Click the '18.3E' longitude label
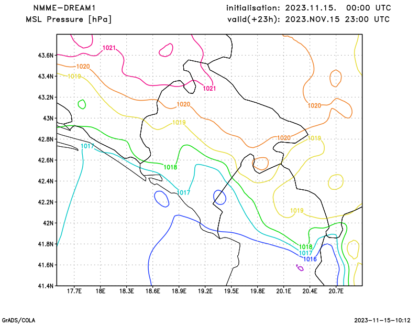Viewport: 419px width, 324px height. [x=127, y=291]
